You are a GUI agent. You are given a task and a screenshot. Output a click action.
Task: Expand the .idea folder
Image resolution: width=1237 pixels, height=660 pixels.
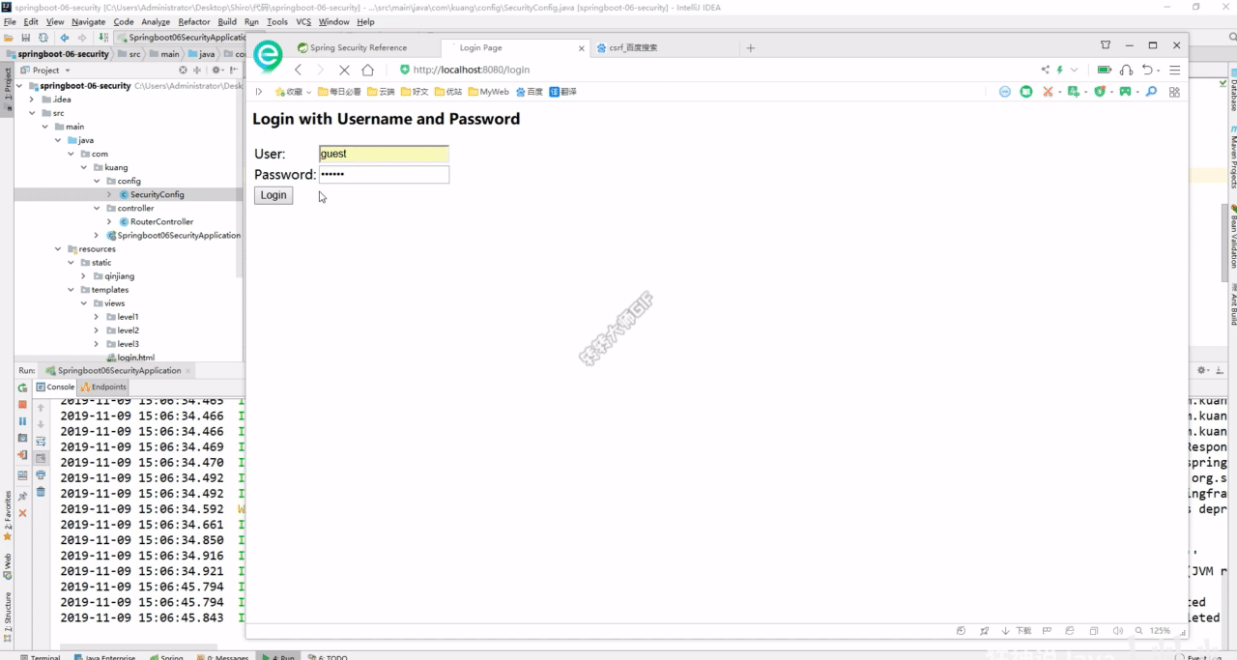point(32,100)
